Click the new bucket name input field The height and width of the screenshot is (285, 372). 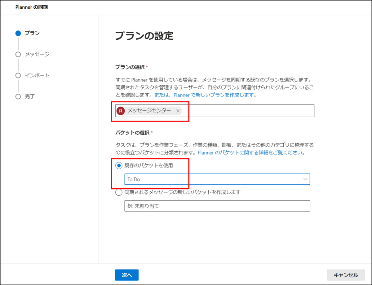click(x=217, y=206)
